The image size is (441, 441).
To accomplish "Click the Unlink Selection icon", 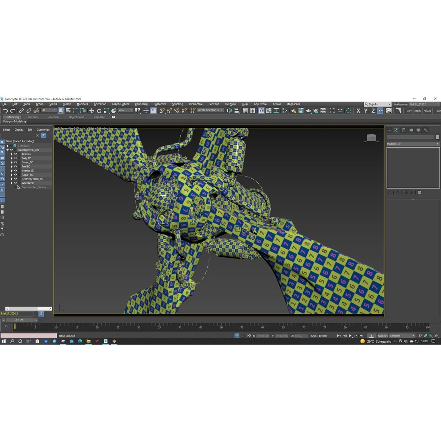I will pyautogui.click(x=29, y=111).
